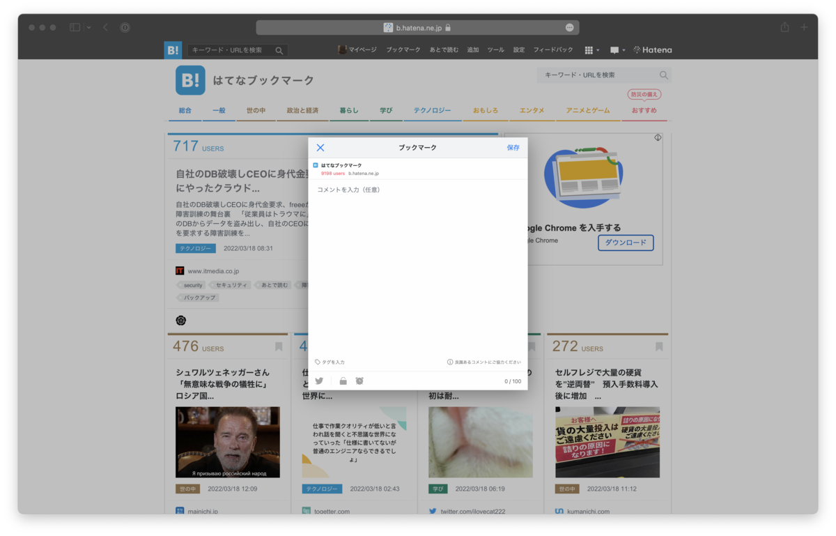The height and width of the screenshot is (536, 836).
Task: Click 保存 to save the bookmark
Action: (513, 148)
